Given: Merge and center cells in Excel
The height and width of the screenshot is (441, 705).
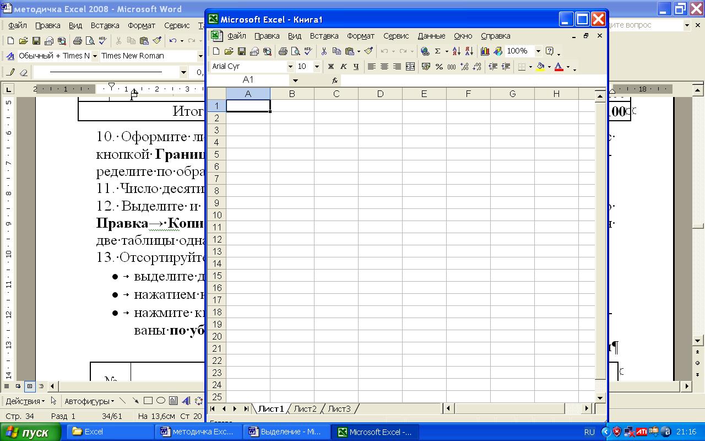Looking at the screenshot, I should tap(410, 67).
